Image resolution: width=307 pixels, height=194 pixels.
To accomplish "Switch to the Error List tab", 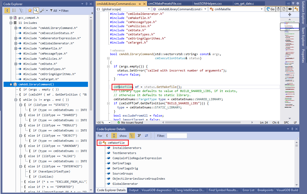I will coord(249,190).
